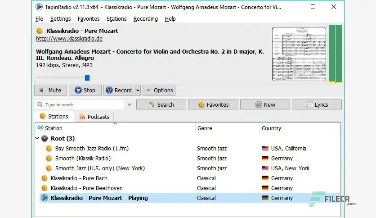Click the Klassikradio - Pure Mozart station heading
Image resolution: width=376 pixels, height=218 pixels.
click(x=82, y=31)
